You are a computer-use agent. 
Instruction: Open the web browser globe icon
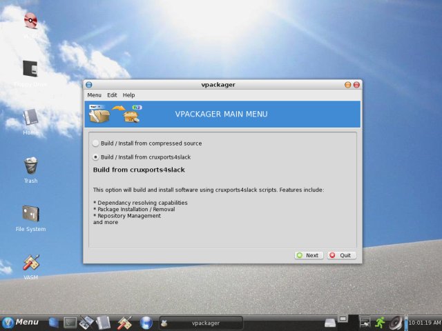click(x=146, y=323)
